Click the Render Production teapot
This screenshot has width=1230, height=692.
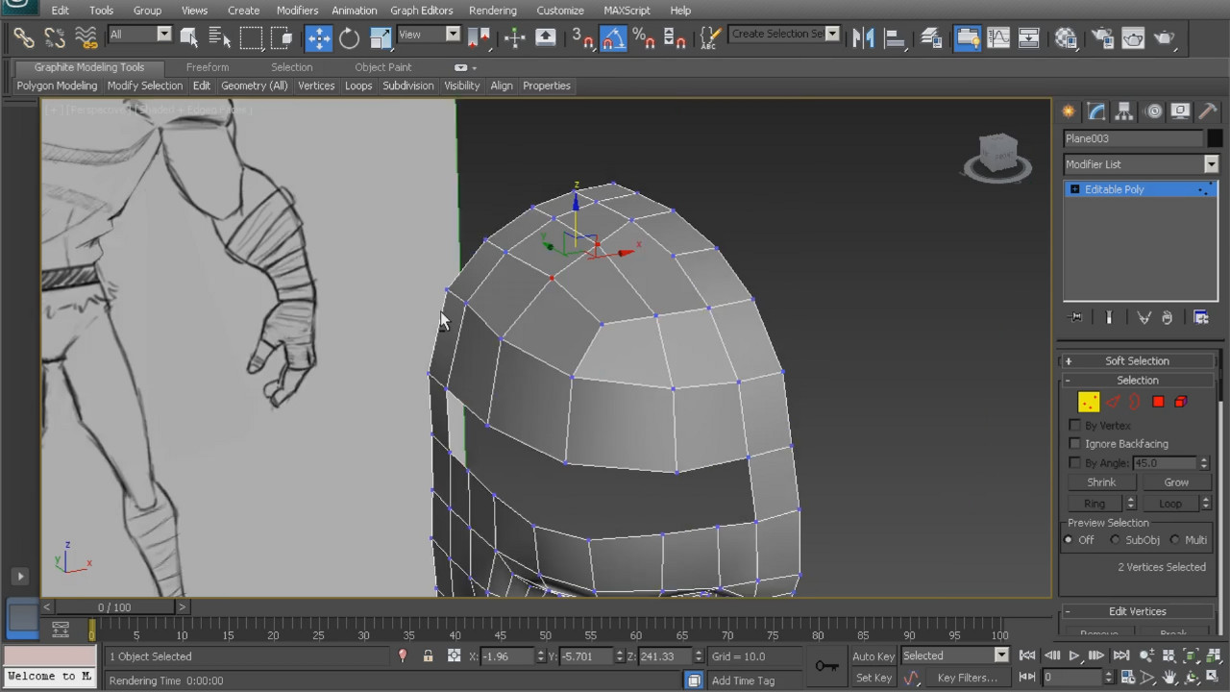[1165, 37]
